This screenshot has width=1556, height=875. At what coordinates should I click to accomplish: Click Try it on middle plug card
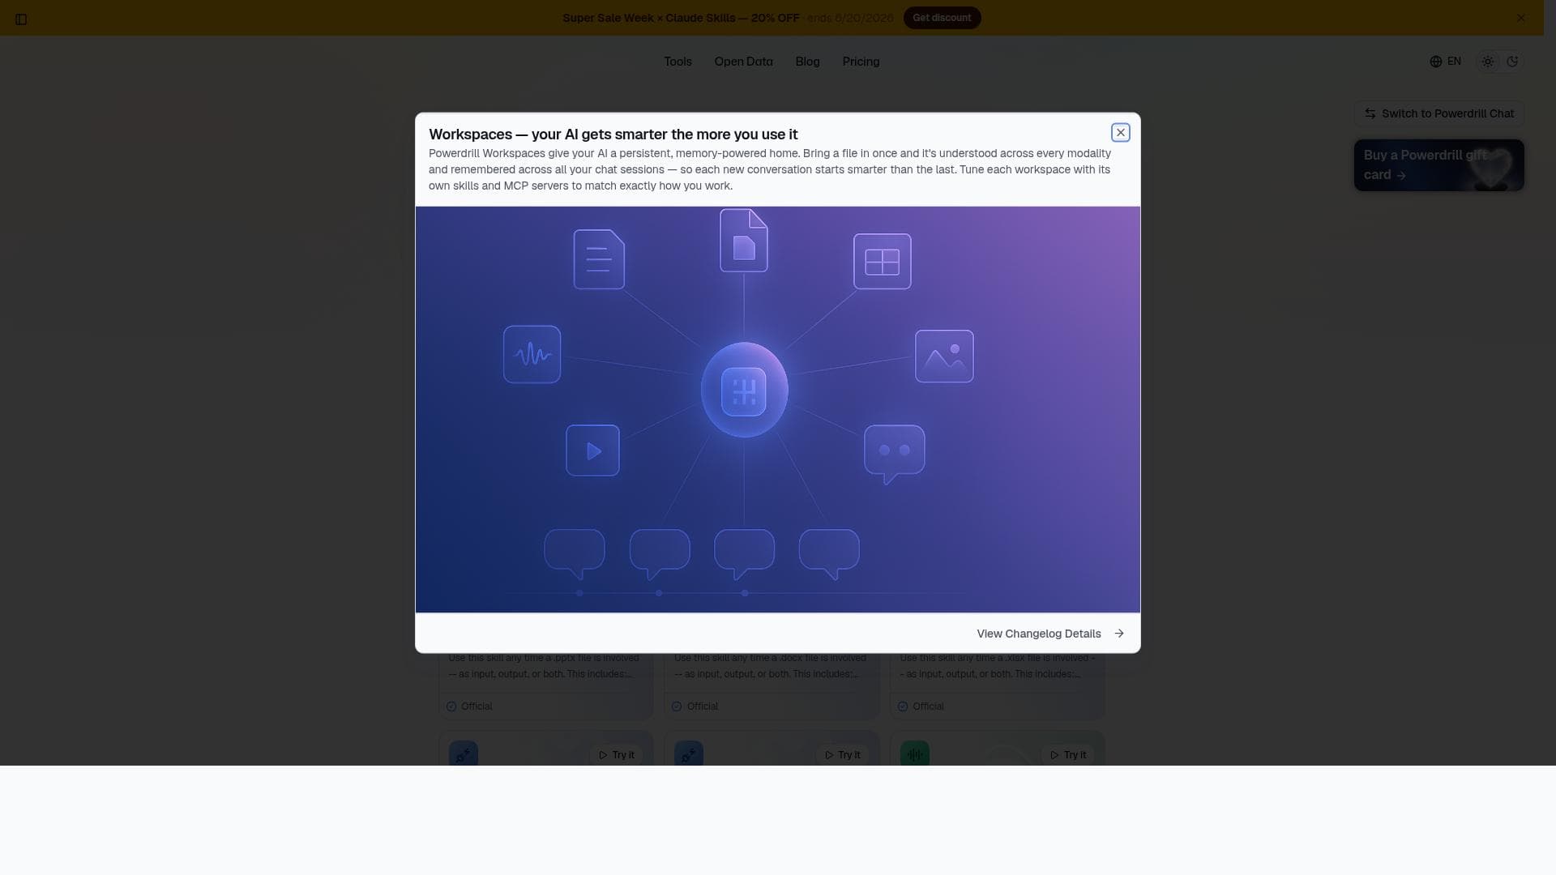(x=842, y=755)
